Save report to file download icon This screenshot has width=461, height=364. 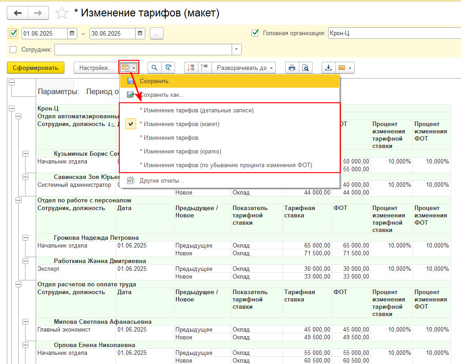coord(329,68)
